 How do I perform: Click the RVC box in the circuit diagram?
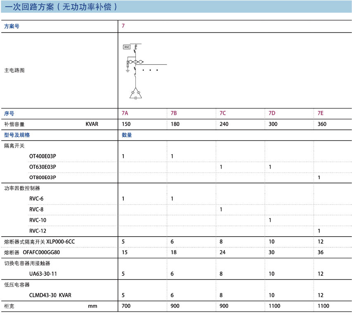[127, 47]
